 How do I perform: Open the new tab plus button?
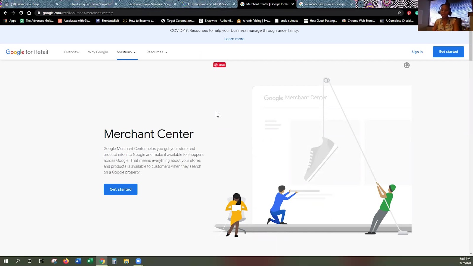tap(361, 4)
